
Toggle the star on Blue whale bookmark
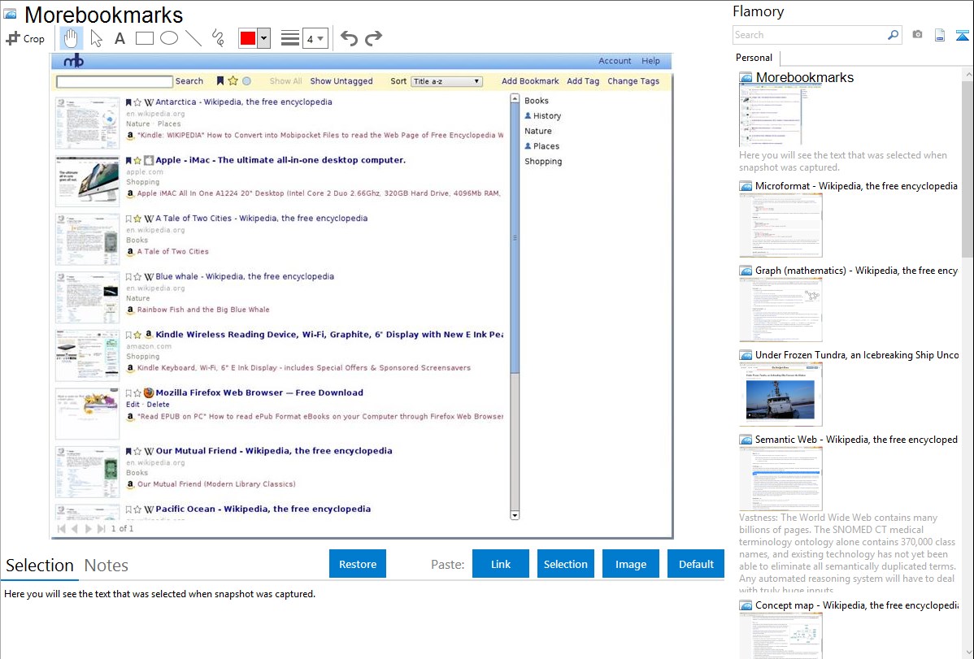tap(137, 277)
